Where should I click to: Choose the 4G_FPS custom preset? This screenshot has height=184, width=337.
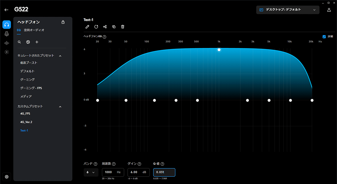click(x=26, y=114)
